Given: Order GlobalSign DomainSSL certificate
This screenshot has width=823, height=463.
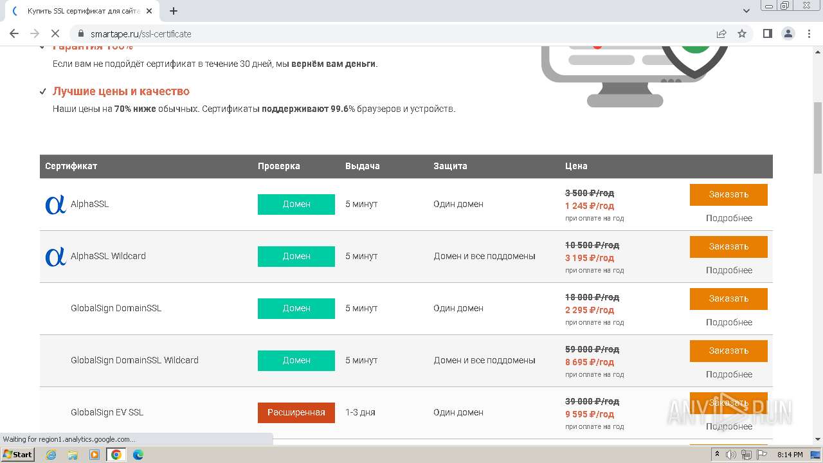Looking at the screenshot, I should click(x=728, y=298).
